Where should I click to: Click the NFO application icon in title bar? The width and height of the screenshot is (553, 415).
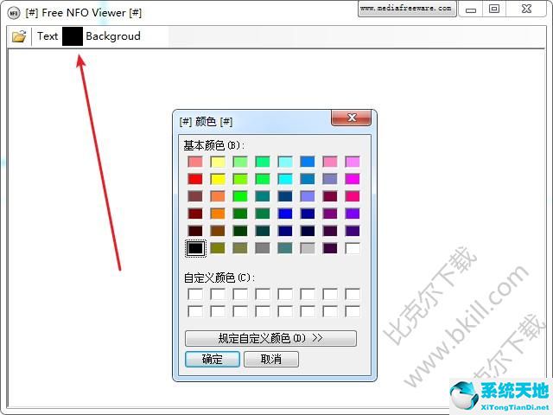(x=14, y=14)
